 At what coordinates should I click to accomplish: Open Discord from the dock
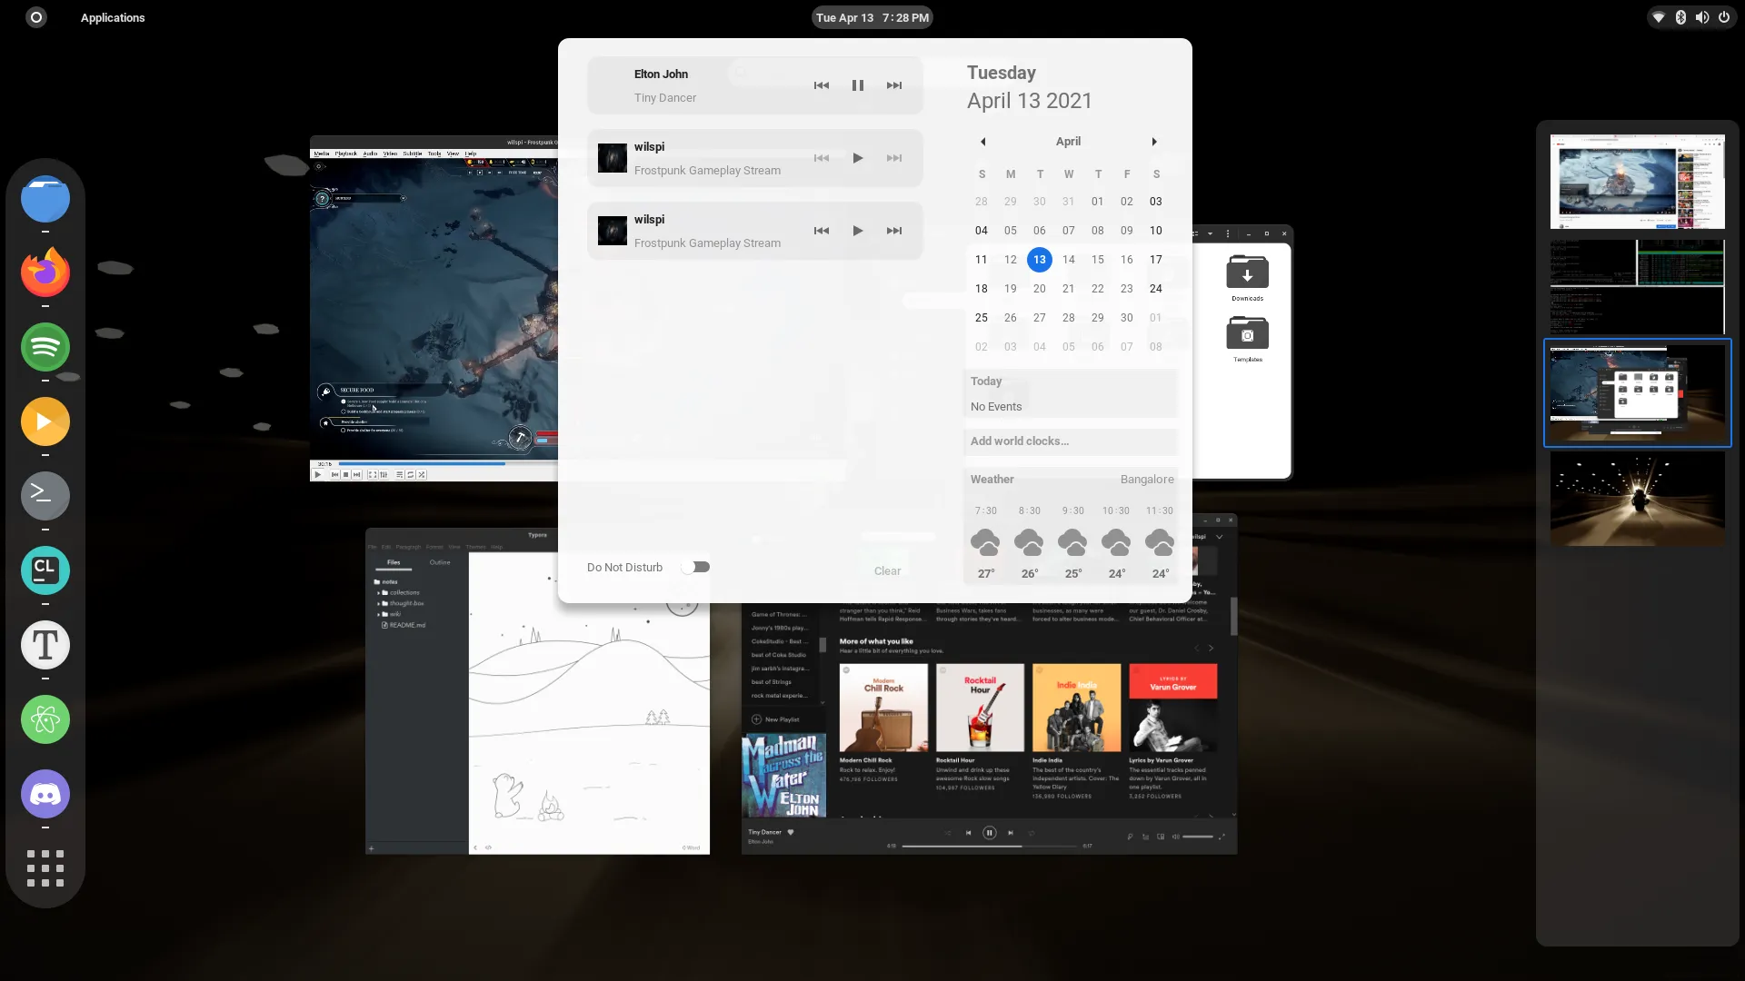[45, 794]
